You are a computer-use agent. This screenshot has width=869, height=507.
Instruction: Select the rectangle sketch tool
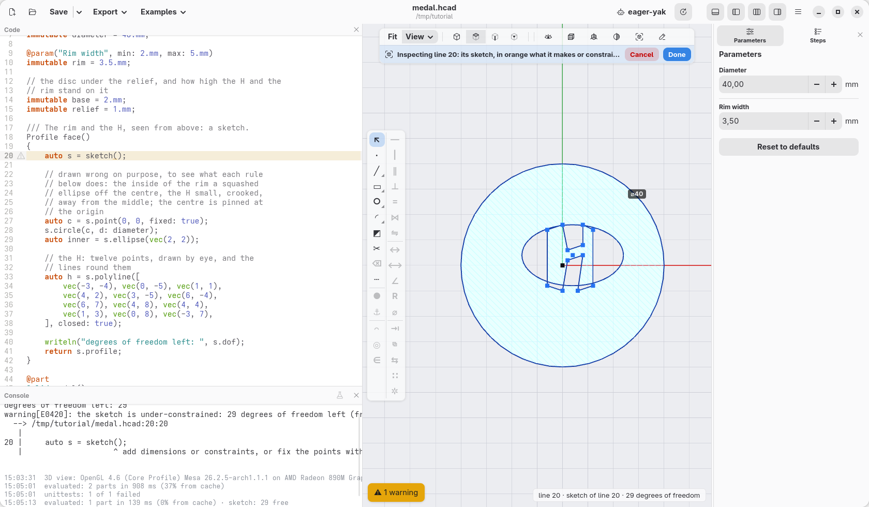pyautogui.click(x=377, y=187)
